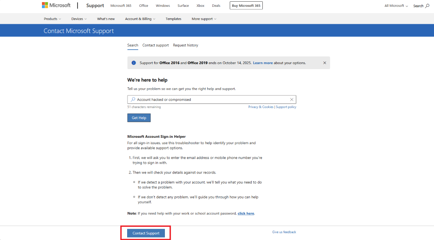Follow the click here work account link

tap(246, 213)
